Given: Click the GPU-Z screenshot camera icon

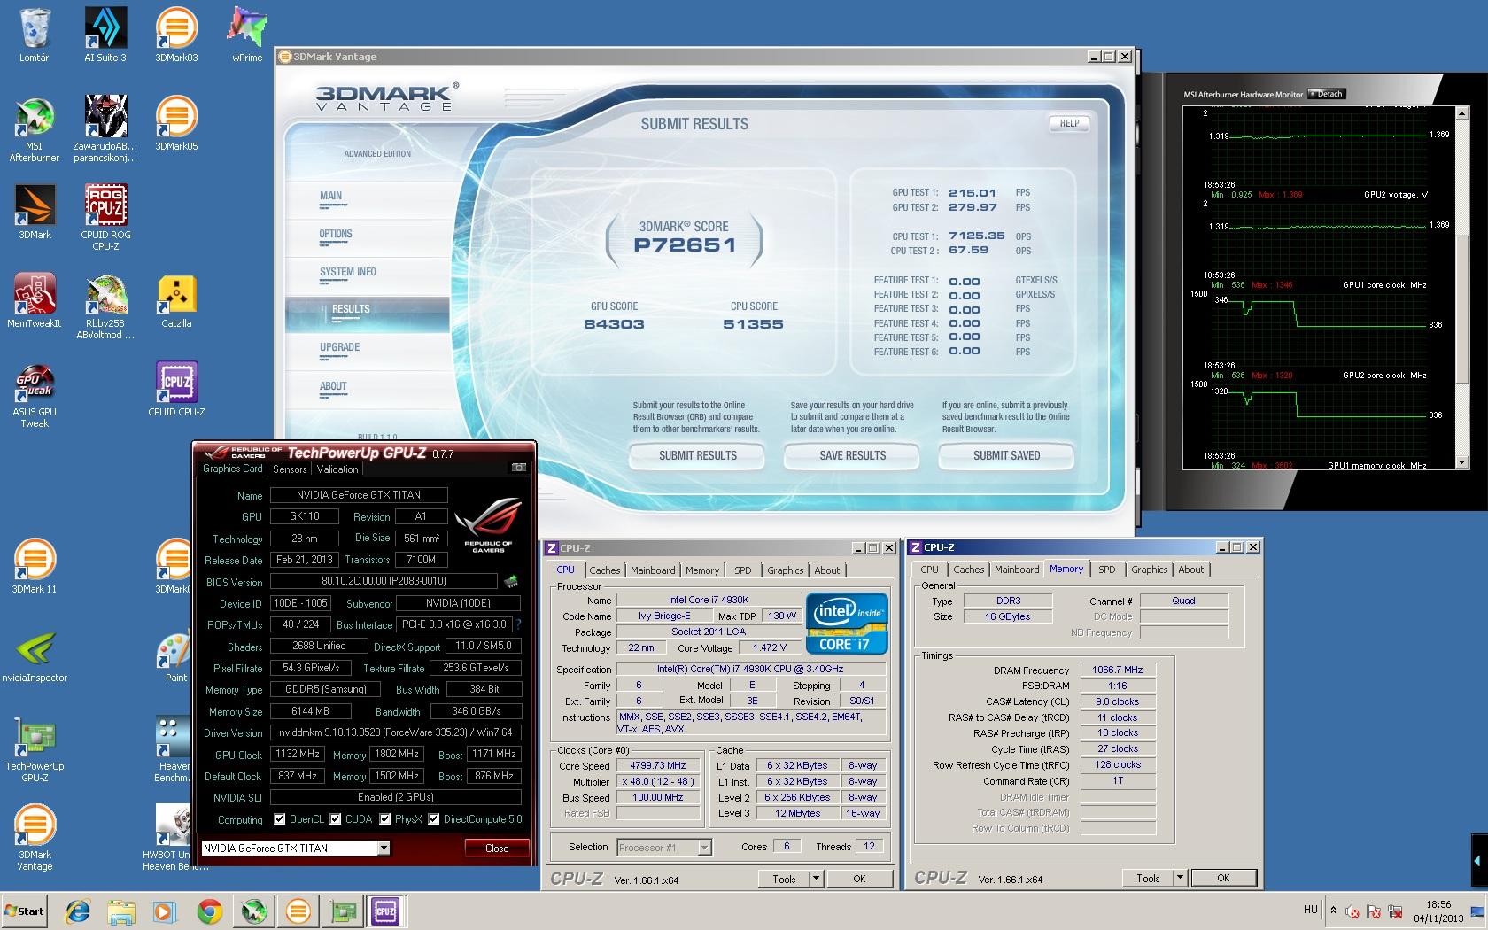Looking at the screenshot, I should pyautogui.click(x=519, y=467).
